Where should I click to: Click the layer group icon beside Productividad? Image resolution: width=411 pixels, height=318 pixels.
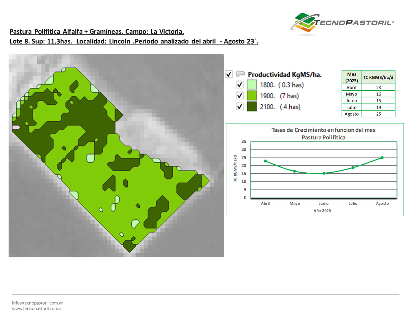coord(240,74)
